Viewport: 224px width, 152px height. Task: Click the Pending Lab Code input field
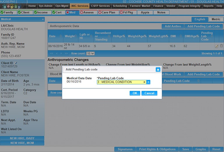point(120,82)
